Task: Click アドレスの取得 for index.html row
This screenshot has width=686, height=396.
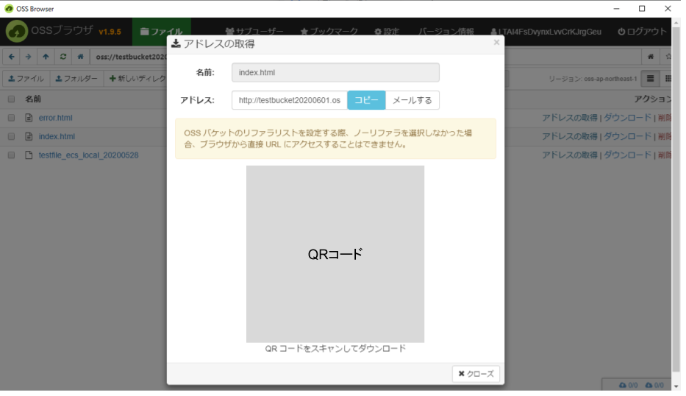Action: (569, 137)
